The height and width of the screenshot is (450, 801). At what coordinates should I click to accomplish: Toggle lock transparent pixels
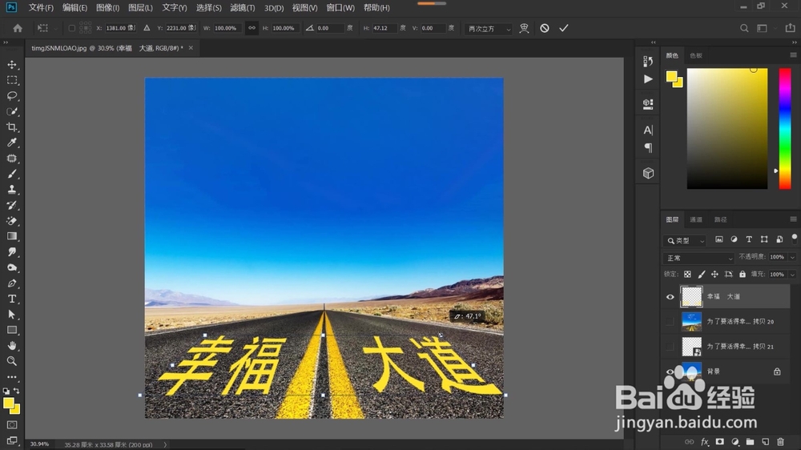tap(687, 275)
